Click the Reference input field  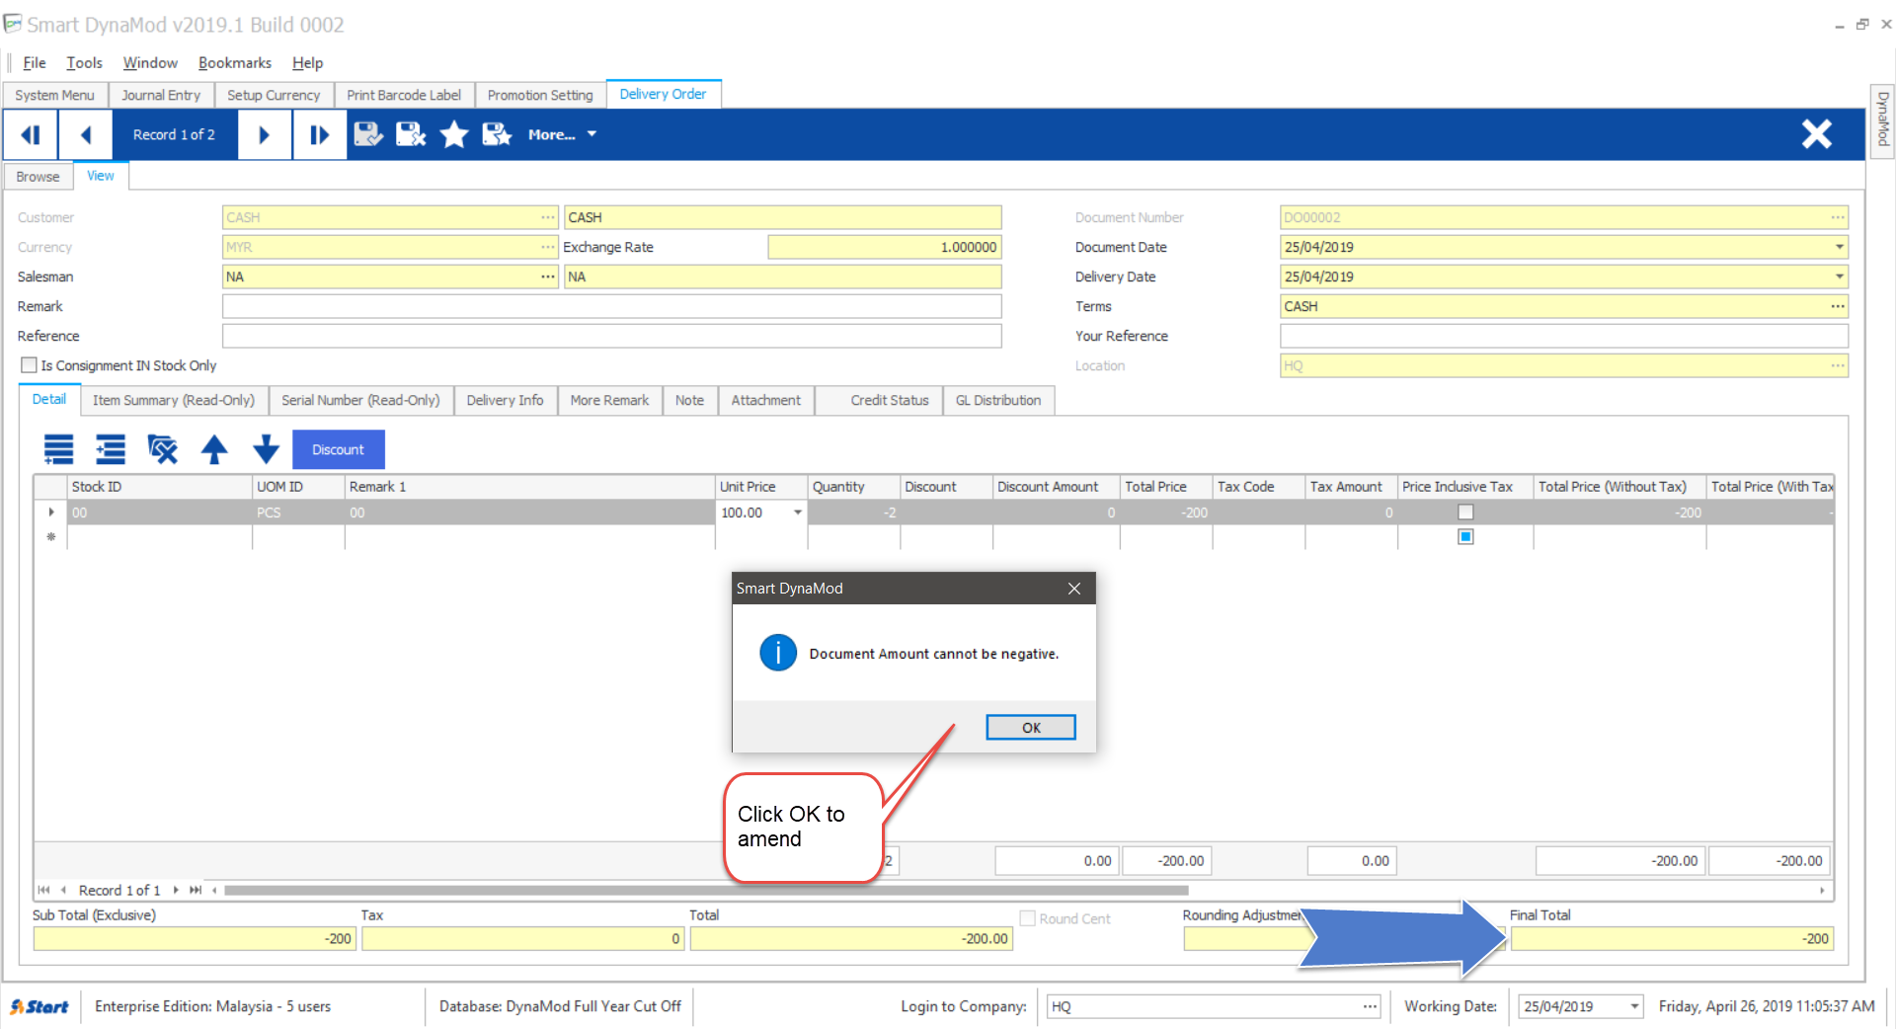click(612, 336)
